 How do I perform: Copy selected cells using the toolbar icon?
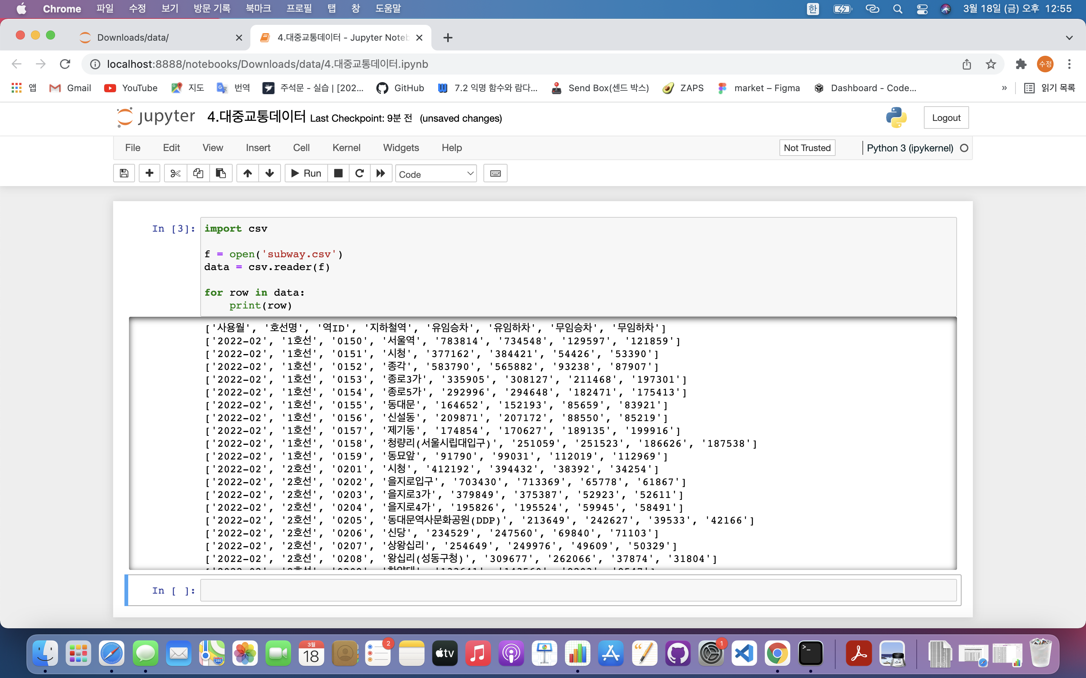(198, 173)
